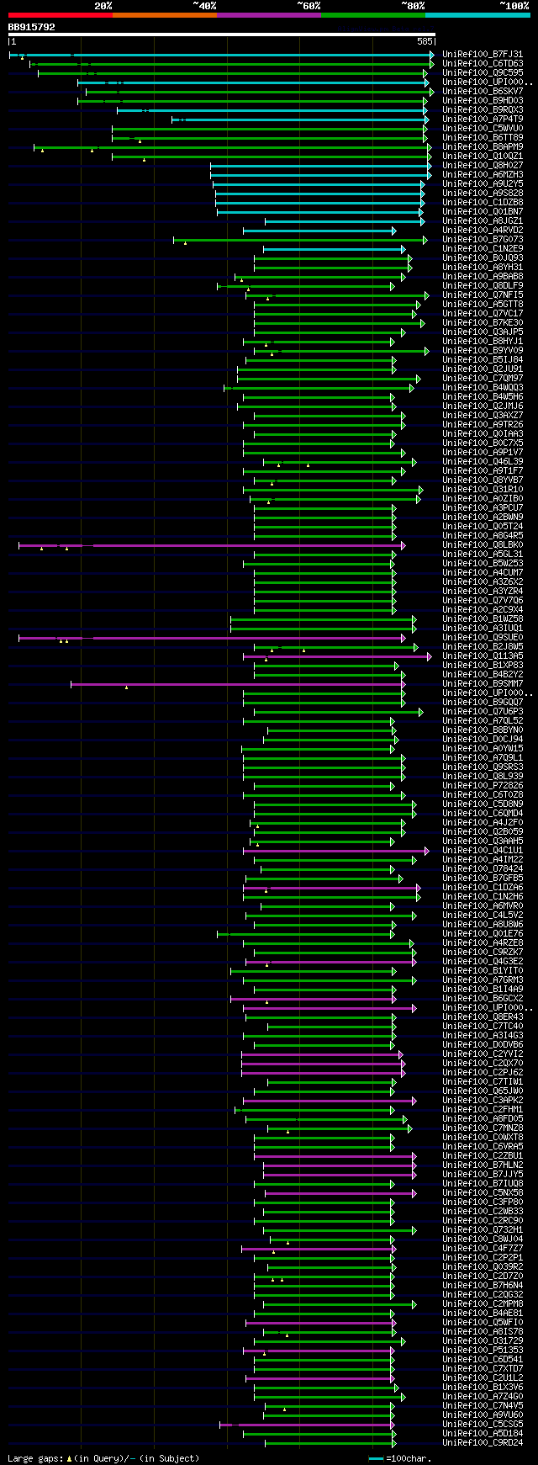Select the UniRef100_P72826 label

tap(483, 786)
